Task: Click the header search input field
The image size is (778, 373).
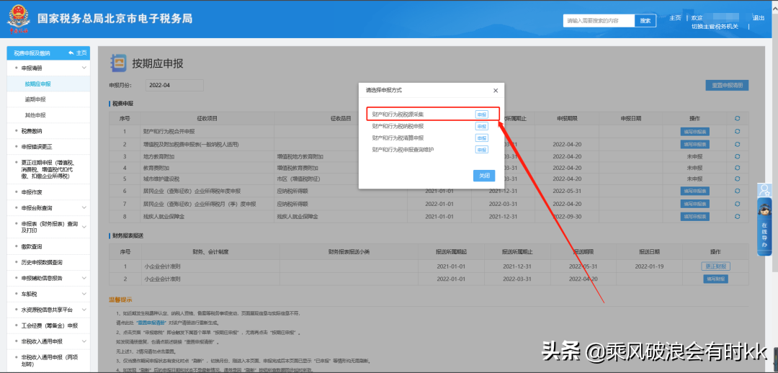Action: (598, 20)
